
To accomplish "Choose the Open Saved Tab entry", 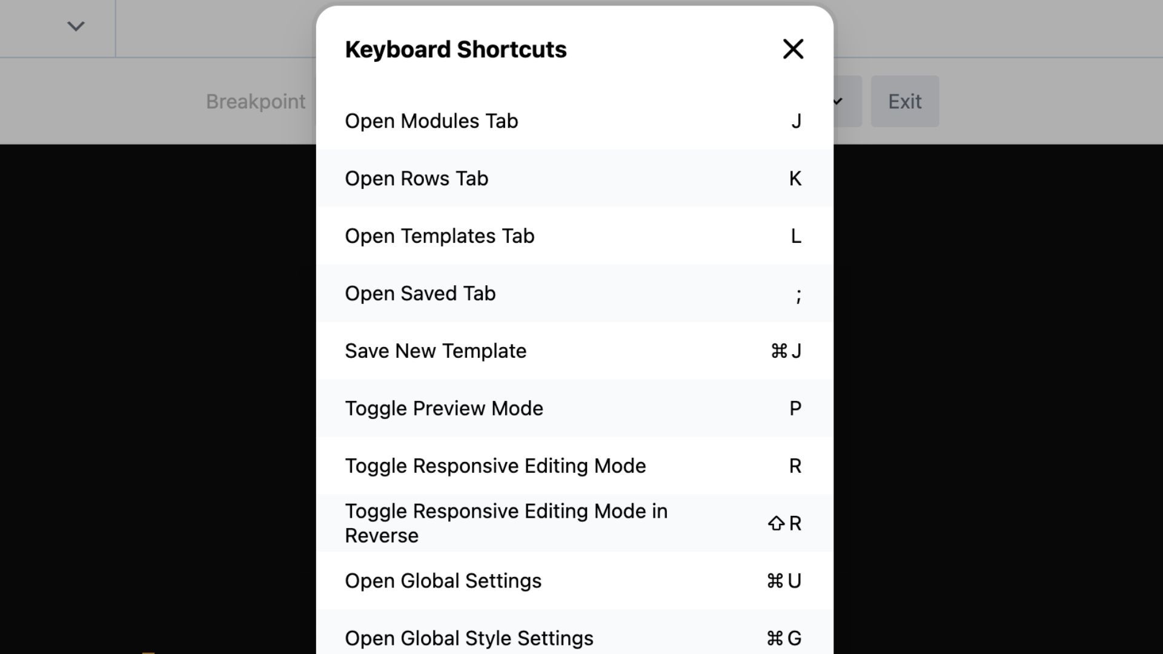I will (420, 294).
